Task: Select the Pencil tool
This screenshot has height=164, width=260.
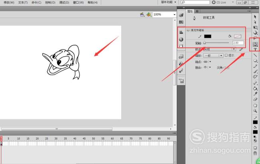Action: 255,66
